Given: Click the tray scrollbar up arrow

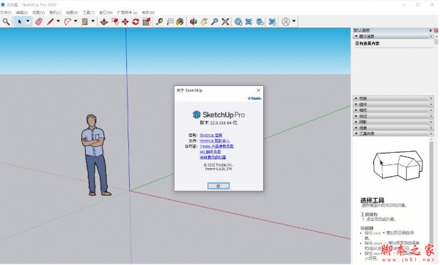Looking at the screenshot, I should click(x=436, y=36).
